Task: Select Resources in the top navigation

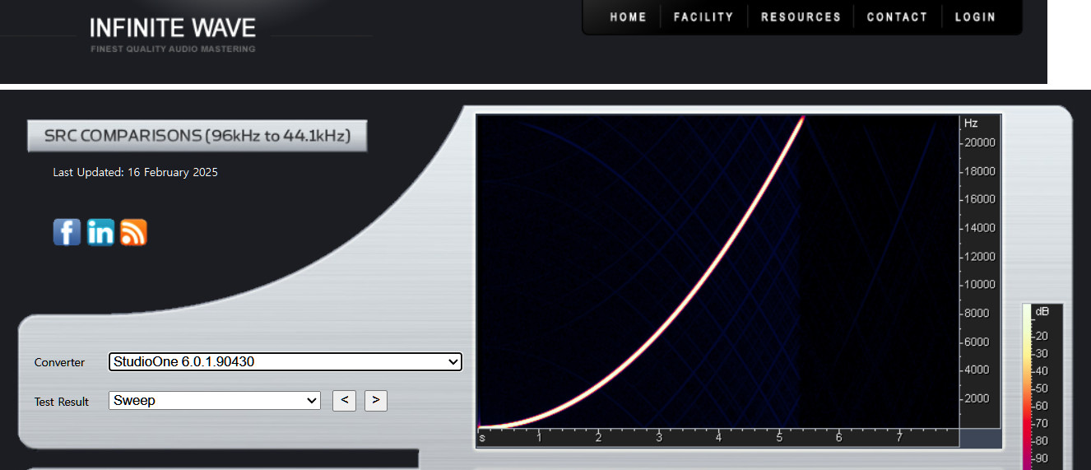Action: (x=801, y=17)
